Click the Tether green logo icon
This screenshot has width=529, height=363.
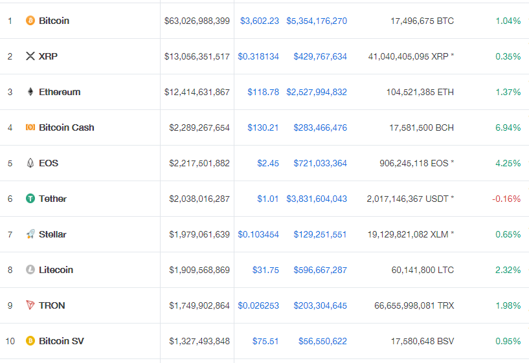click(30, 199)
